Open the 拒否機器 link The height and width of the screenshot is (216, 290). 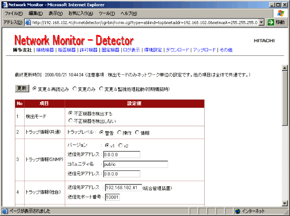tap(67, 50)
